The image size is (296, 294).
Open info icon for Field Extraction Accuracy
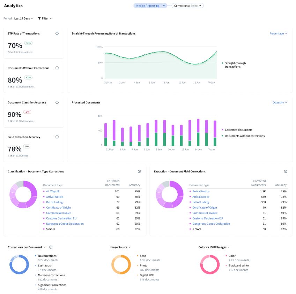pos(57,137)
